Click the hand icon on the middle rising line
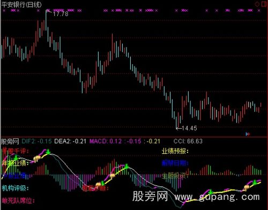 [113, 176]
